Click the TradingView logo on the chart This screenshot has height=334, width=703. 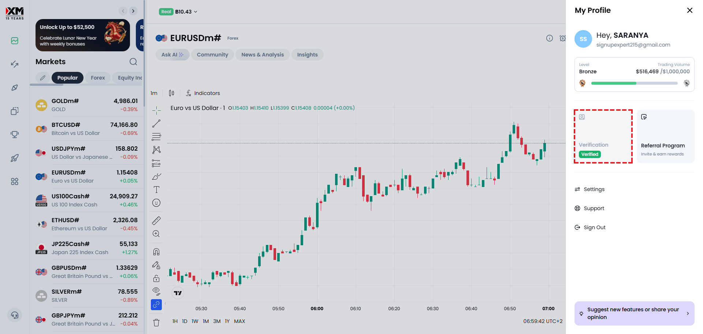pyautogui.click(x=178, y=293)
